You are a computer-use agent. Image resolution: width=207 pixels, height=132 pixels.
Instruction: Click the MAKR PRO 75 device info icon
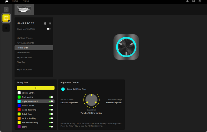click(x=45, y=24)
